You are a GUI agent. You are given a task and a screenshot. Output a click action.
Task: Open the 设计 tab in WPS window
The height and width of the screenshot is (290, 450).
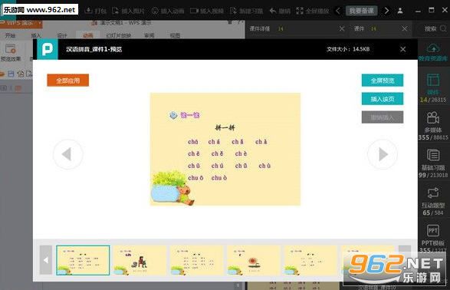tap(62, 35)
